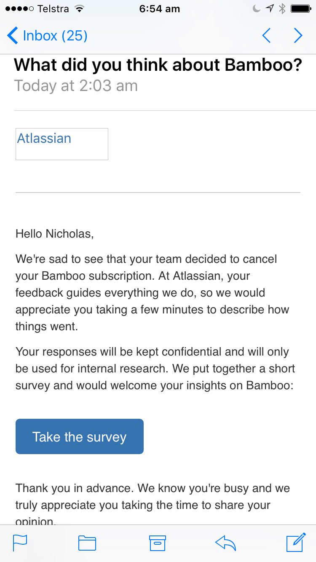
Task: Tap the Do Not Disturb moon icon
Action: click(x=257, y=9)
